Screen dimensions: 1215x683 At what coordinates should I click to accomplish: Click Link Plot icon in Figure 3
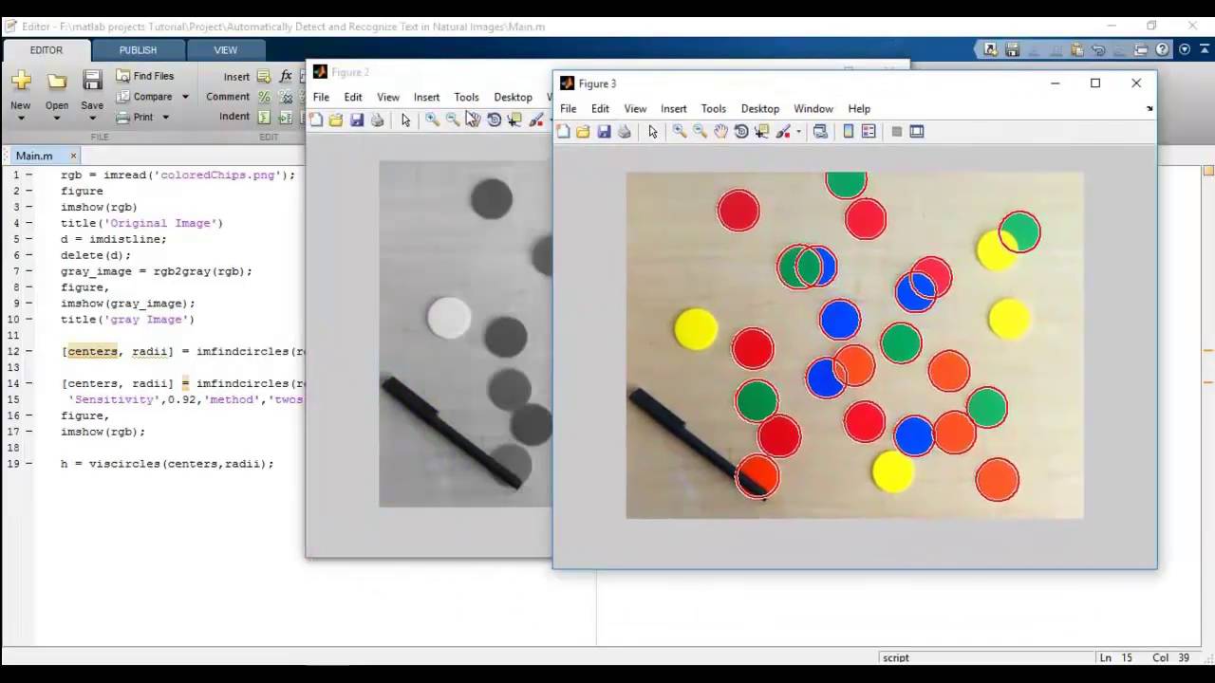pos(820,132)
